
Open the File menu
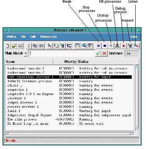[x=23, y=37]
